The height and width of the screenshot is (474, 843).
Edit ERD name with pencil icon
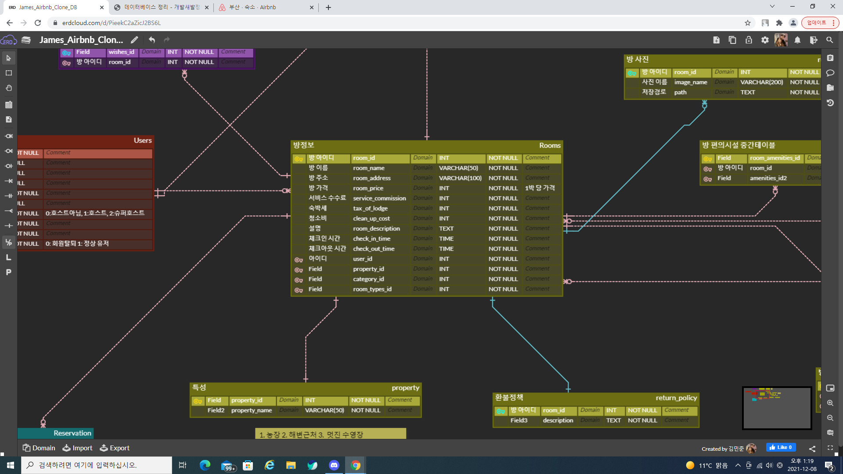coord(134,40)
